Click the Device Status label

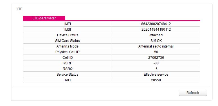pyautogui.click(x=68, y=35)
